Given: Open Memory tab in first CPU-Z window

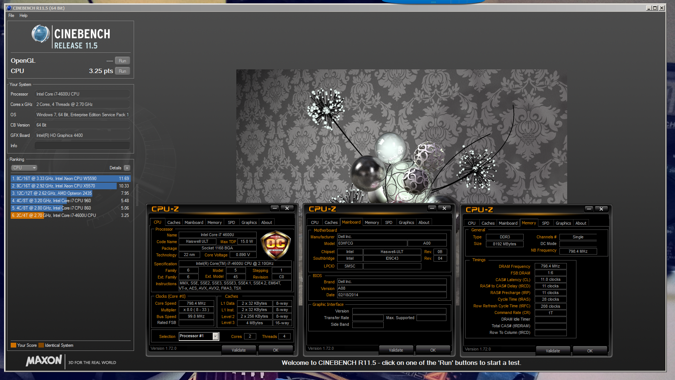Looking at the screenshot, I should (215, 222).
